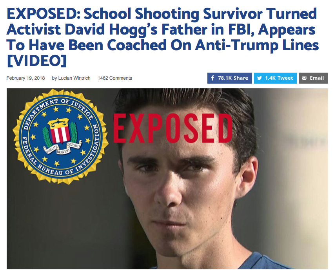Tweet article using 1.4K Tweet button
The width and height of the screenshot is (334, 276).
pos(276,78)
